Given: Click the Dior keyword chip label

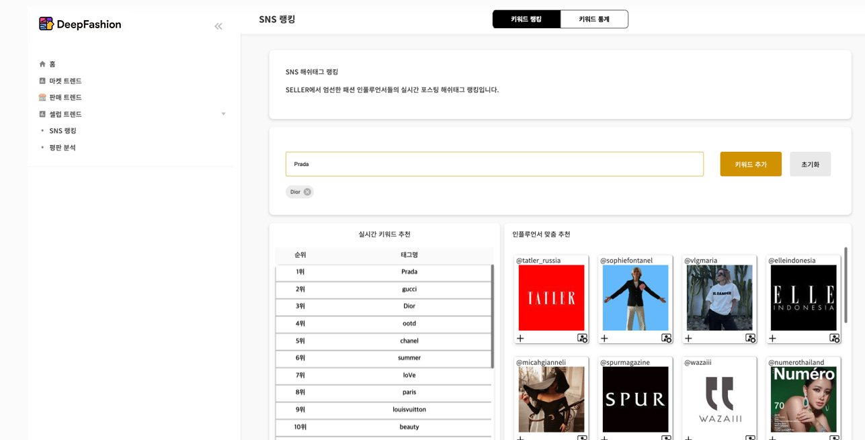Looking at the screenshot, I should point(295,192).
